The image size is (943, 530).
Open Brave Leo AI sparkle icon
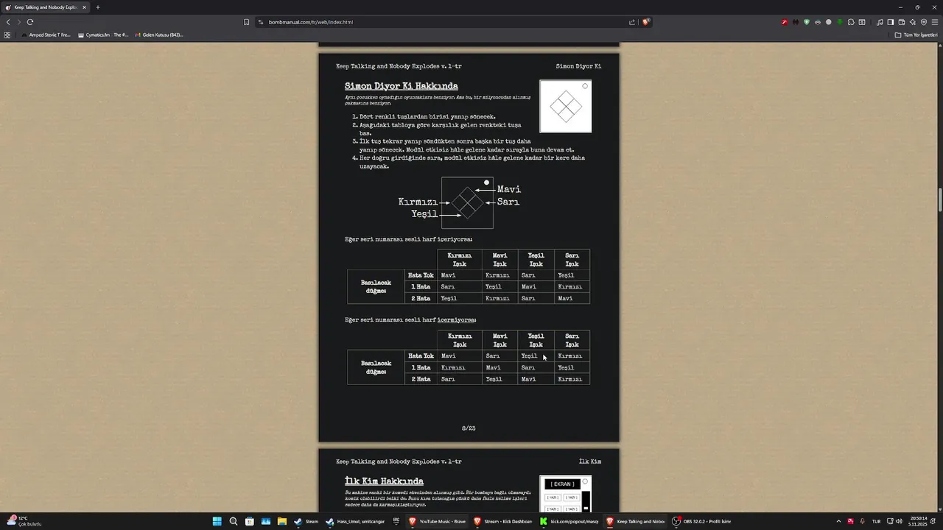coord(912,22)
